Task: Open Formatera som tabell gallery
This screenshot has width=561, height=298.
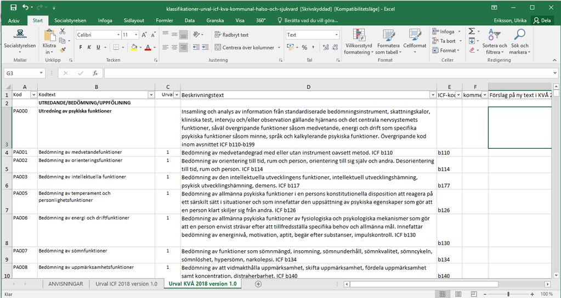Action: 388,42
